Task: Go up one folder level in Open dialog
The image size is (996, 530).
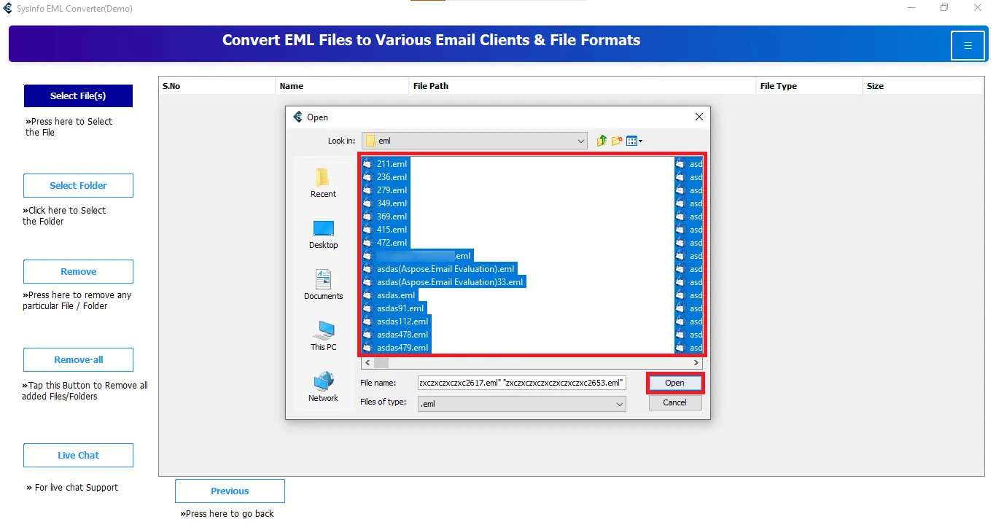Action: tap(602, 141)
